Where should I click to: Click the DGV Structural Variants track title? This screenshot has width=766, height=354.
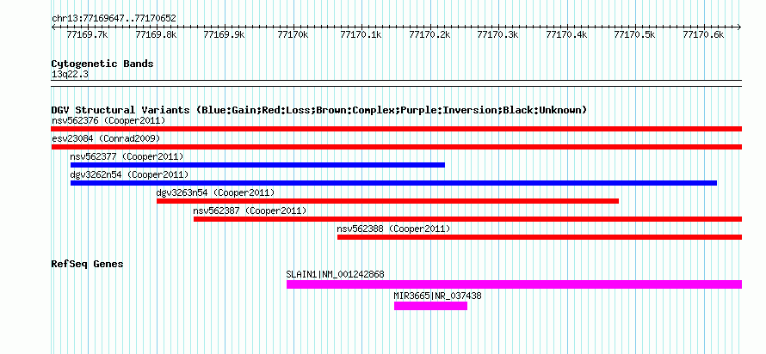[319, 110]
